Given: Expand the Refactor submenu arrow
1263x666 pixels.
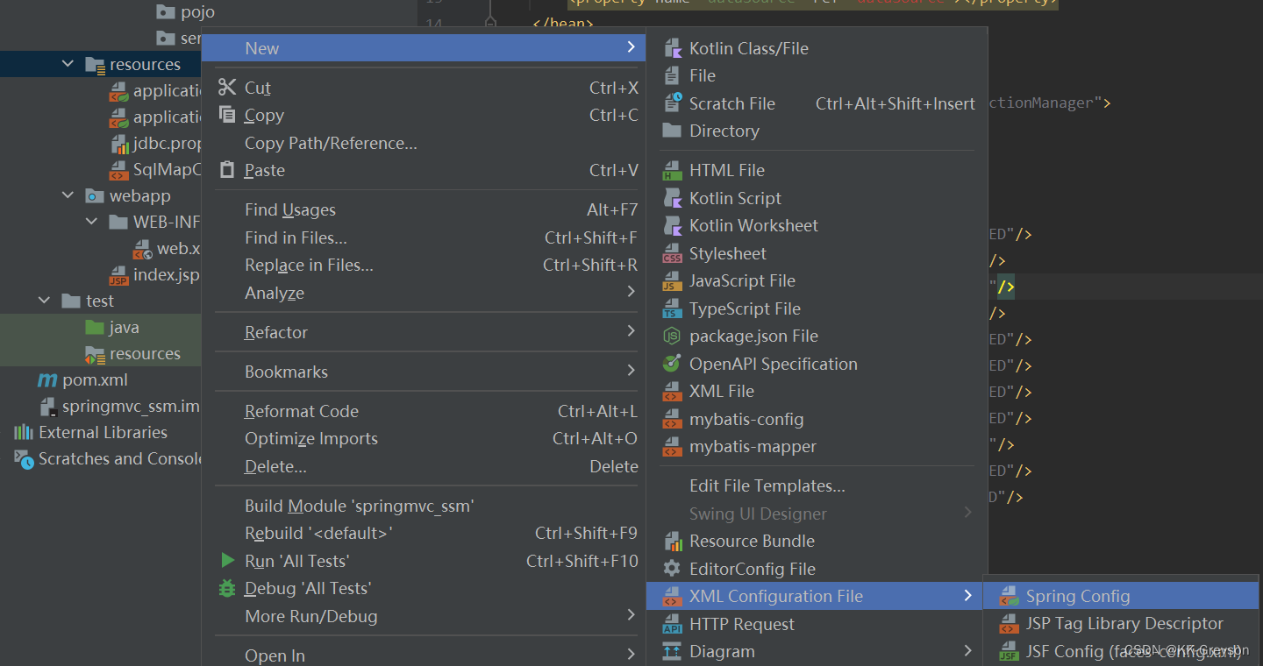Looking at the screenshot, I should pos(631,331).
